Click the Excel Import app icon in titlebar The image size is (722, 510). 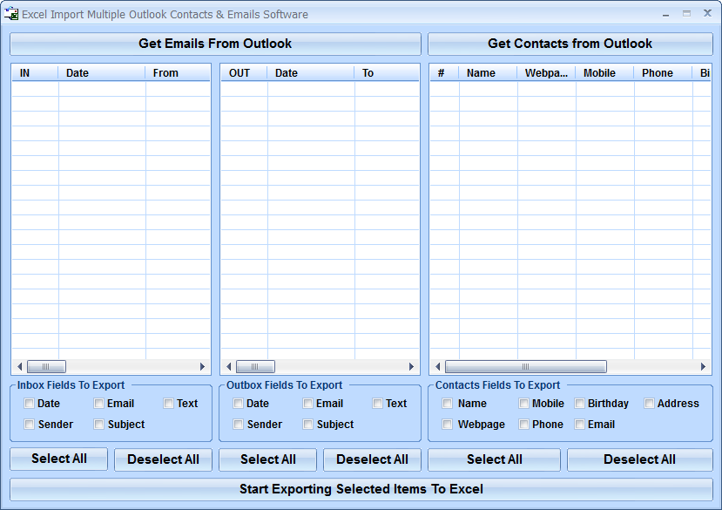pyautogui.click(x=11, y=14)
